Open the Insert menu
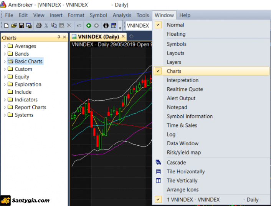 coord(56,15)
